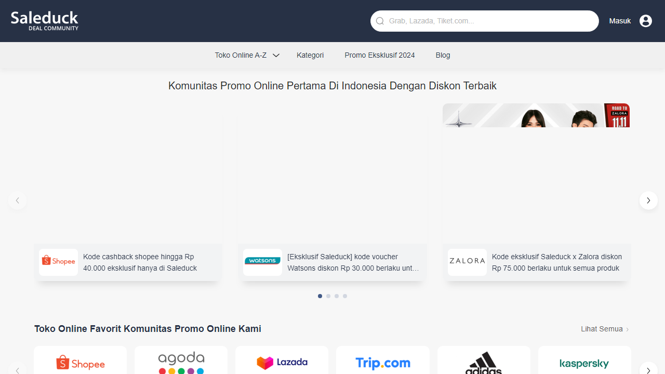
Task: Click the Masuk login link
Action: point(619,21)
